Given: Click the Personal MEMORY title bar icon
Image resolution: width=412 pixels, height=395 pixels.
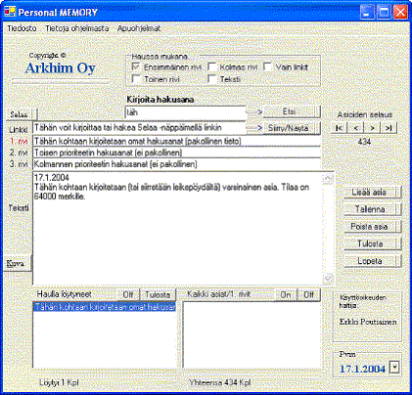Looking at the screenshot, I should [10, 13].
